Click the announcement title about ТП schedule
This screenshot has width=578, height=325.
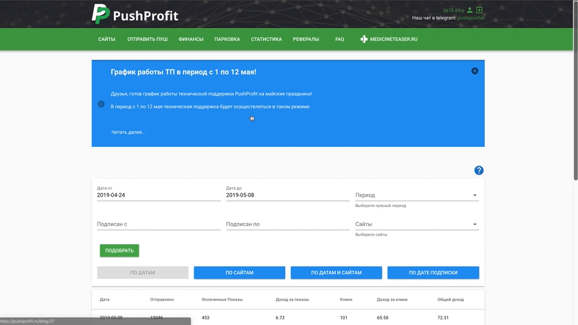[184, 72]
